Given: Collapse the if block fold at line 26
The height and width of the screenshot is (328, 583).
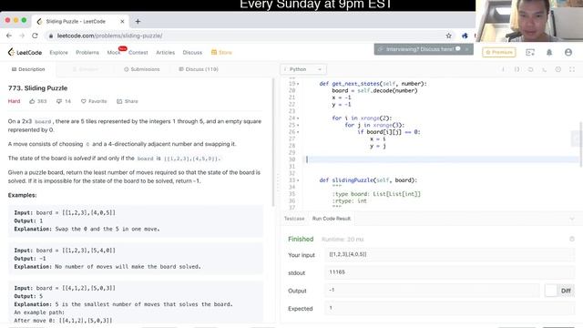Looking at the screenshot, I should [x=298, y=132].
